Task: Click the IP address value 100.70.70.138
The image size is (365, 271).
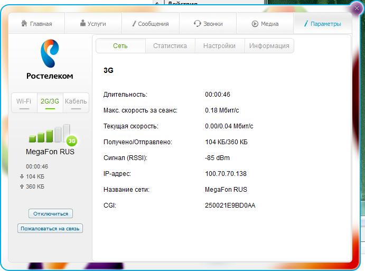Action: (x=226, y=174)
